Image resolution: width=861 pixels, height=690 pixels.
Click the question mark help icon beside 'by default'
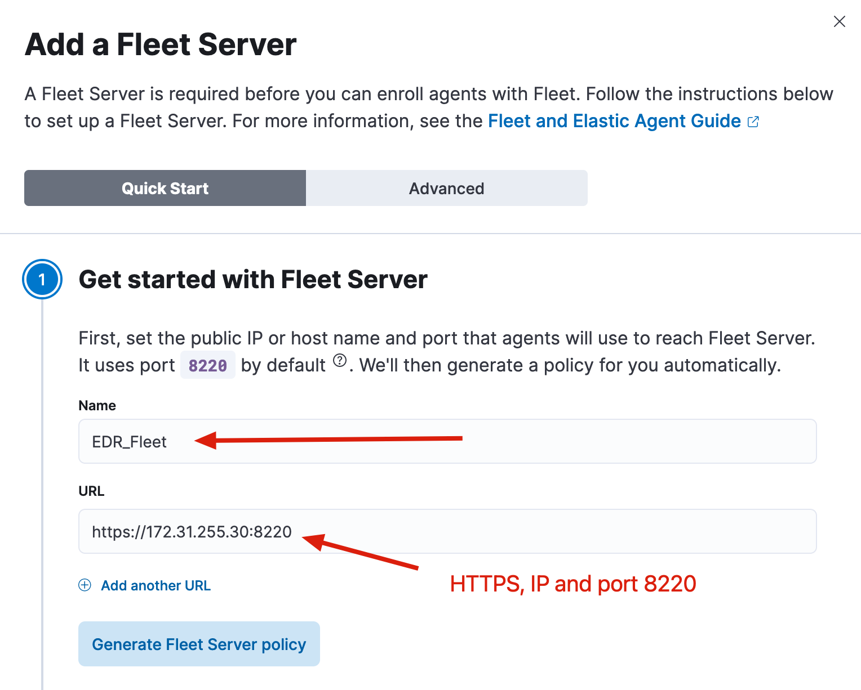340,361
